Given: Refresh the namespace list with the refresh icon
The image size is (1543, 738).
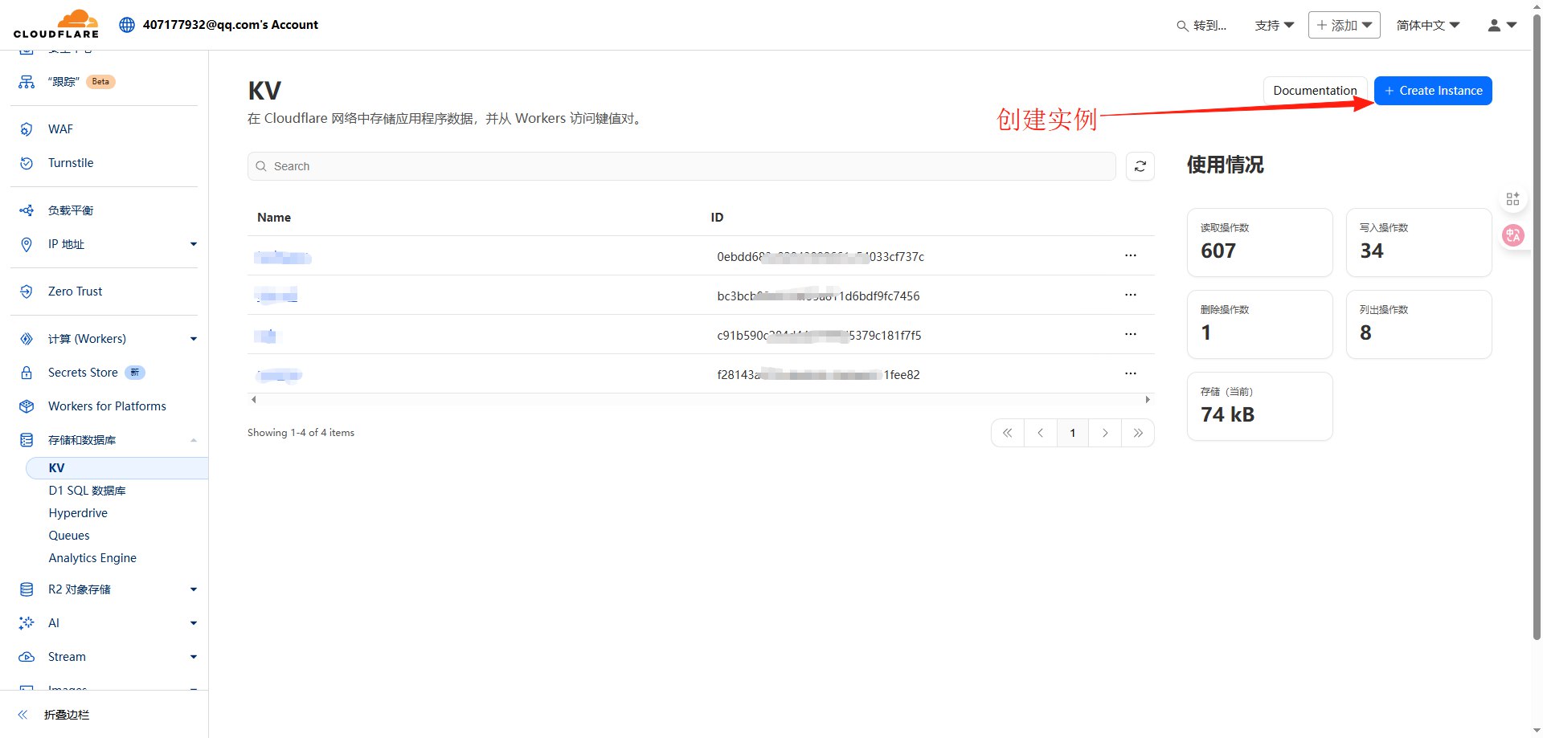Looking at the screenshot, I should point(1140,166).
